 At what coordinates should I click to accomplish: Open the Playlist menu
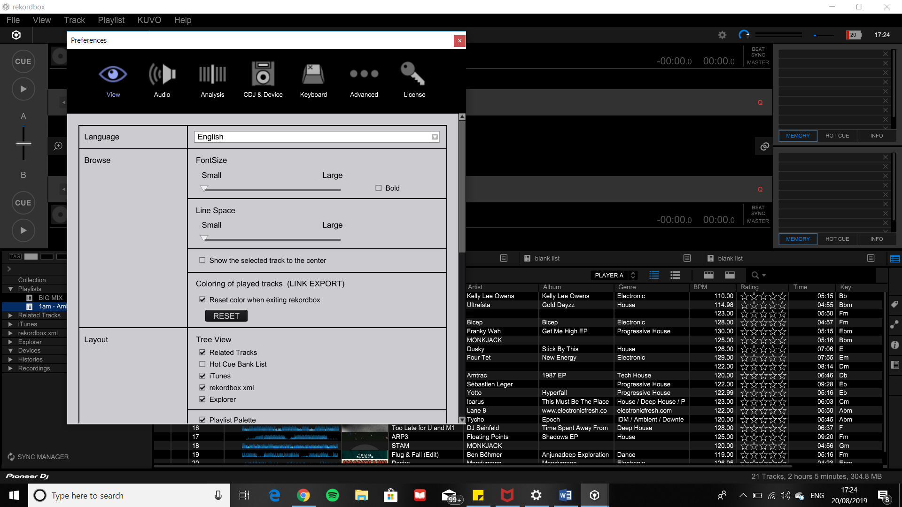111,20
